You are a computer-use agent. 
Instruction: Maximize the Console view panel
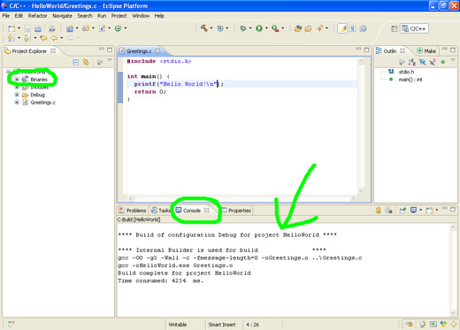[453, 210]
